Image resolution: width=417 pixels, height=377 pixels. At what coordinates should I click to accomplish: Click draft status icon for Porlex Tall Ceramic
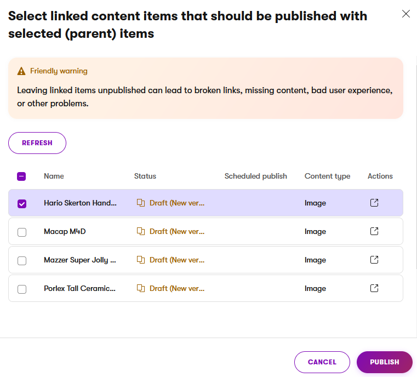[141, 288]
